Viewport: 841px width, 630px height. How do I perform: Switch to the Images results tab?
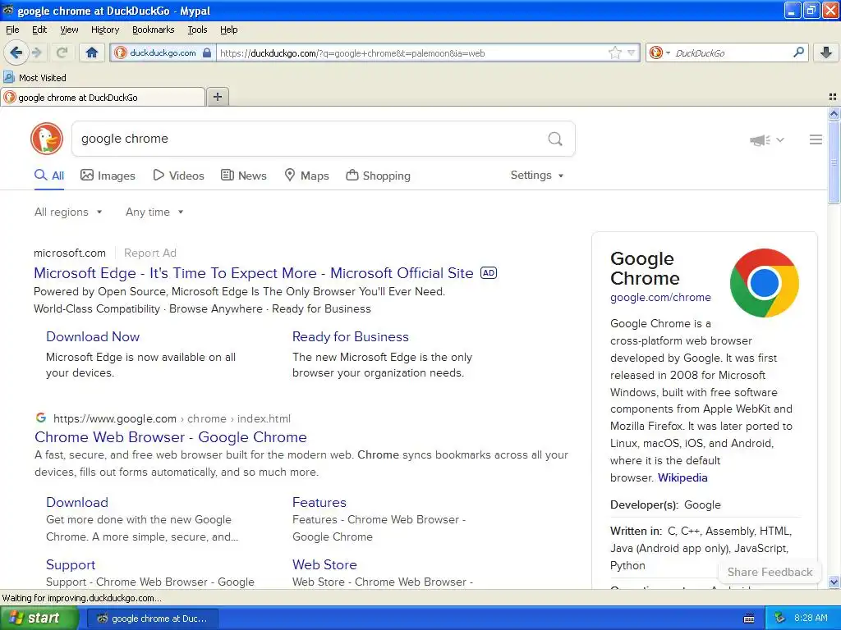[x=108, y=176]
